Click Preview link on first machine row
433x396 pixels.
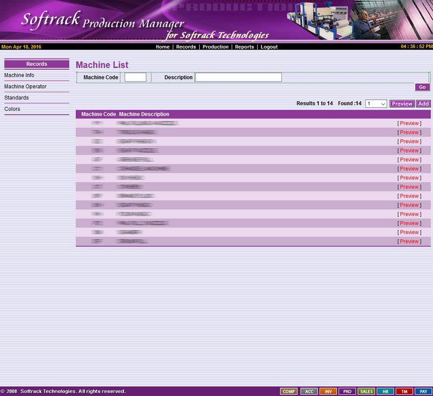(x=409, y=123)
